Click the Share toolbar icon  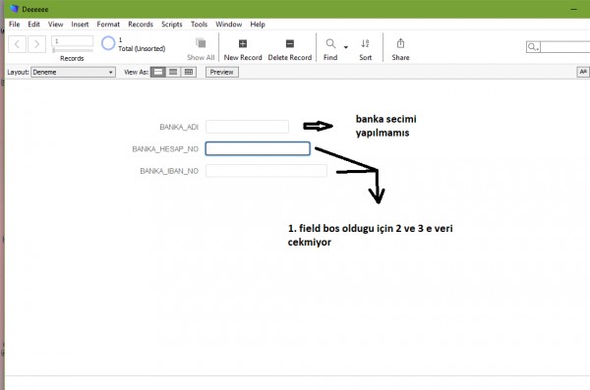click(x=400, y=43)
